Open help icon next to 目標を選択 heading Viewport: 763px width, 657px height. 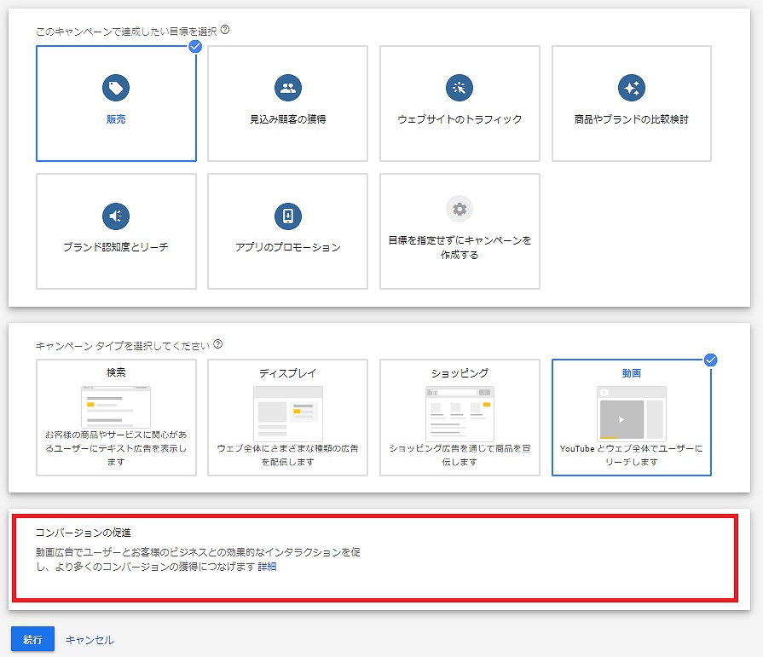(225, 30)
